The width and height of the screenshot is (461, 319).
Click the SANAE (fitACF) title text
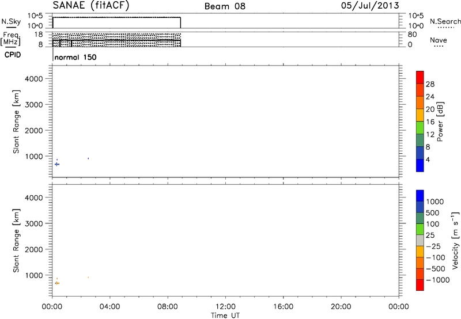click(91, 6)
